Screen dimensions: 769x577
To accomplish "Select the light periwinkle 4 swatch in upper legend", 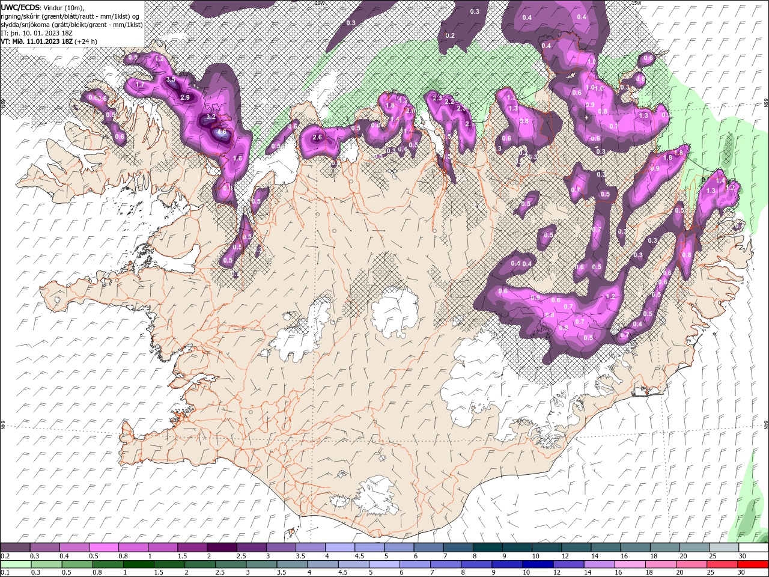I will click(x=339, y=548).
